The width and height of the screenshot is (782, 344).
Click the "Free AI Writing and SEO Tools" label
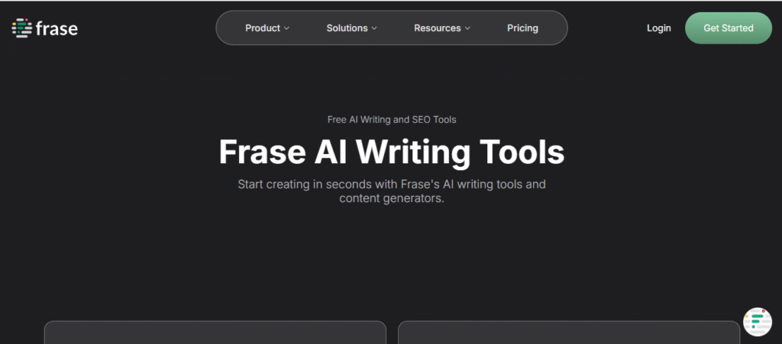click(391, 120)
